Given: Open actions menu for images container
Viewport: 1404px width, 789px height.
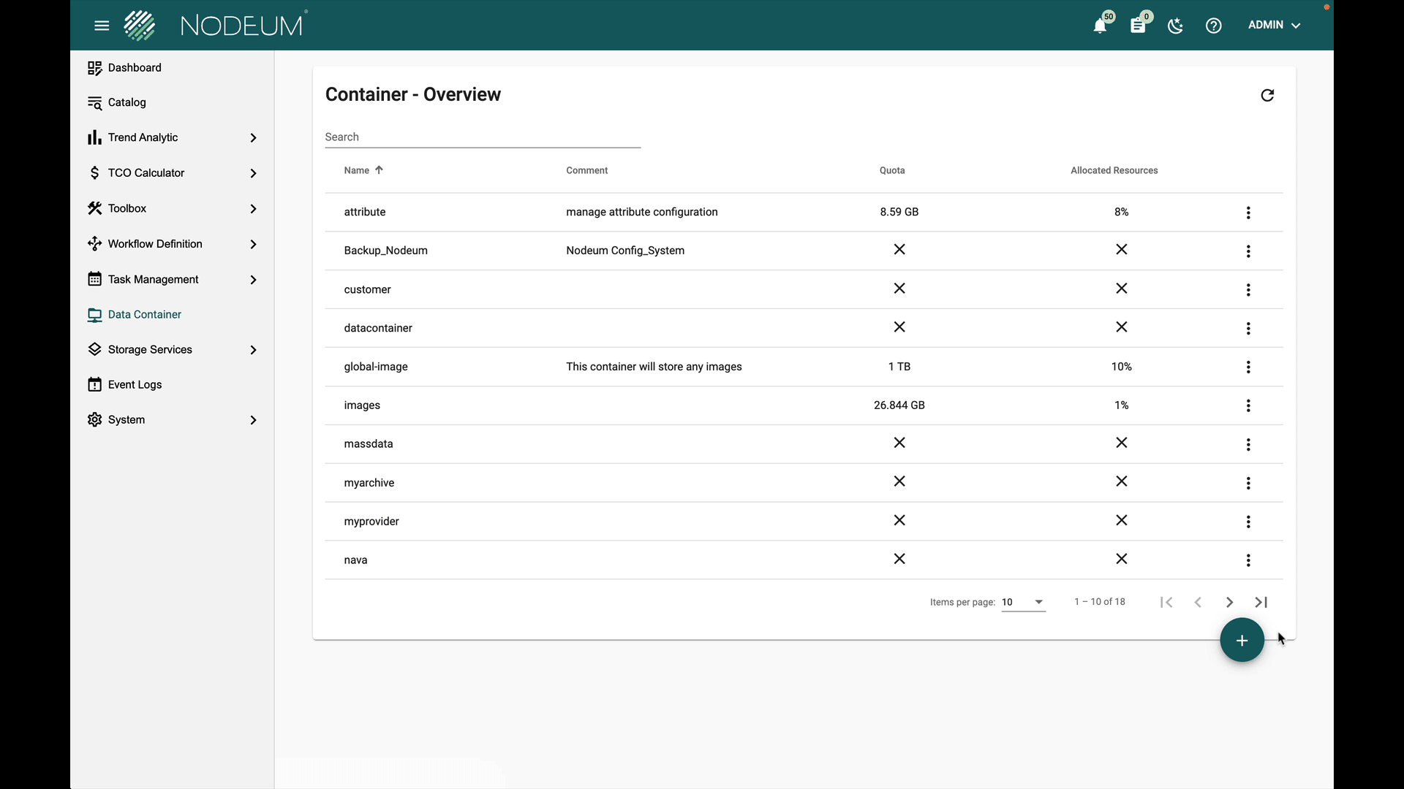Looking at the screenshot, I should tap(1248, 405).
